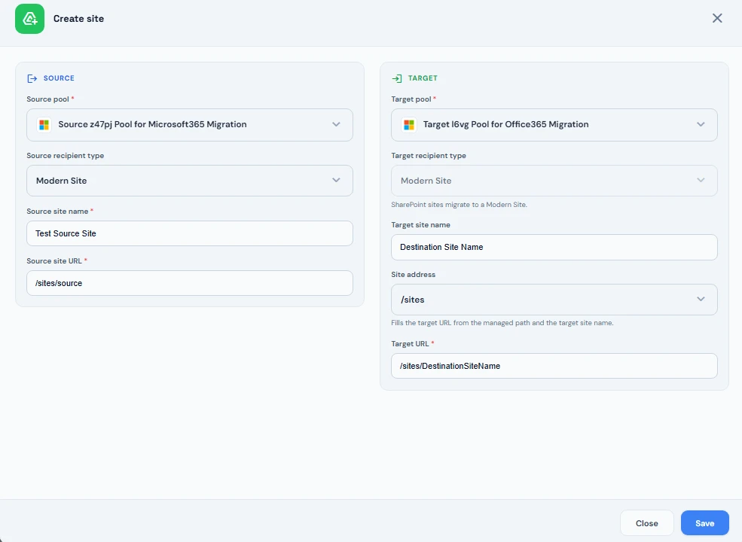This screenshot has height=542, width=742.
Task: Click the disabled Target recipient type dropdown
Action: pyautogui.click(x=554, y=181)
